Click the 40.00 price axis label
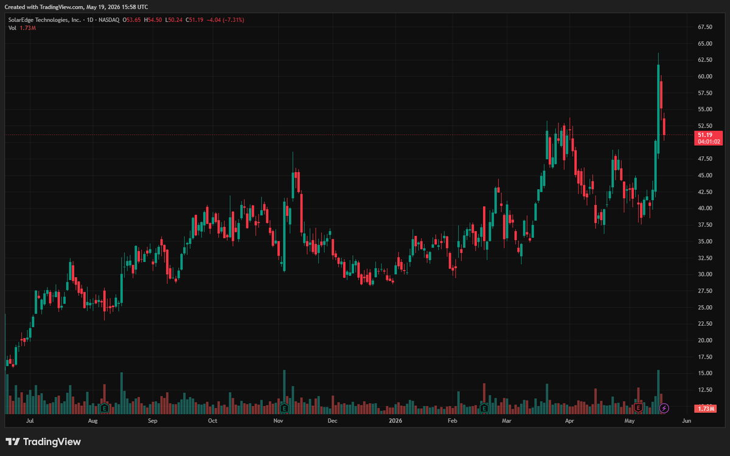The image size is (730, 456). [705, 209]
